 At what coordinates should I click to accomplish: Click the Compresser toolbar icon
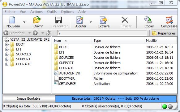tap(169, 20)
